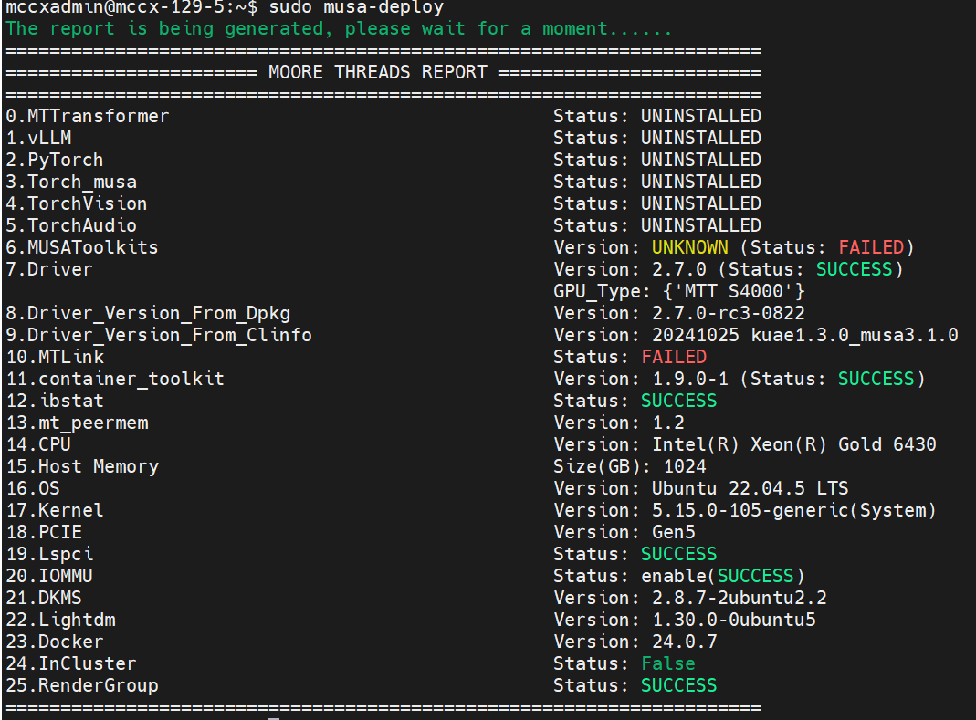
Task: Select the '21.DKMS' entry
Action: [x=44, y=598]
